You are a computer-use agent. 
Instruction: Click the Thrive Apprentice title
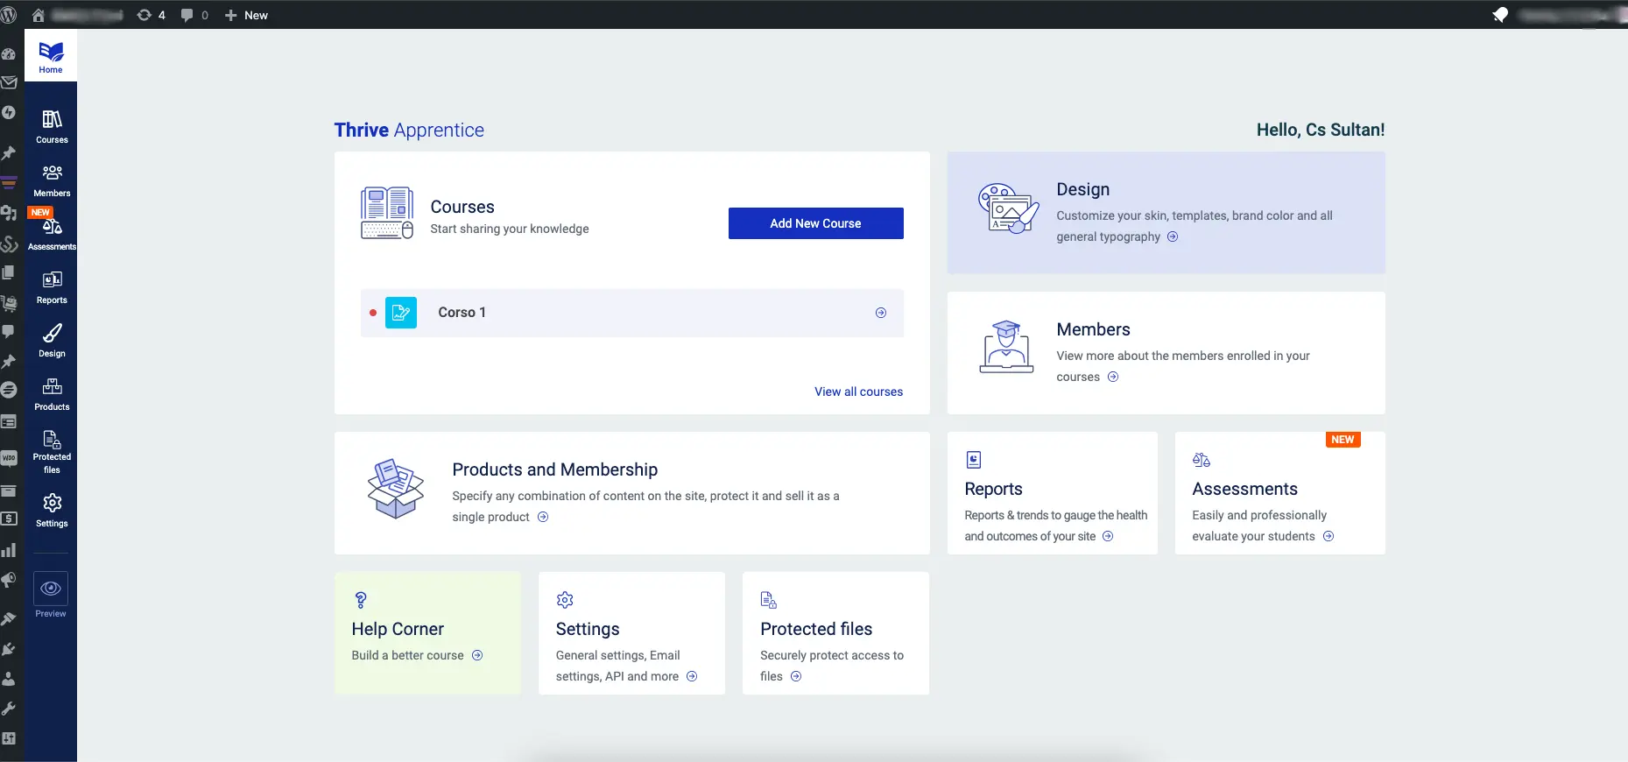point(409,130)
